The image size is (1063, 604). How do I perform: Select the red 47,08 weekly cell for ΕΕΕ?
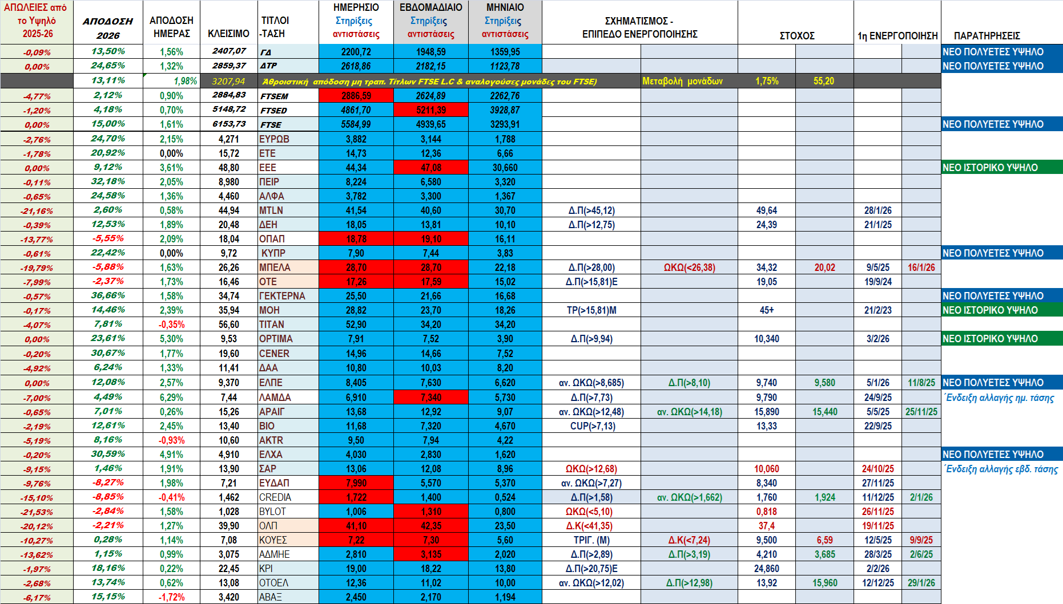click(x=430, y=168)
